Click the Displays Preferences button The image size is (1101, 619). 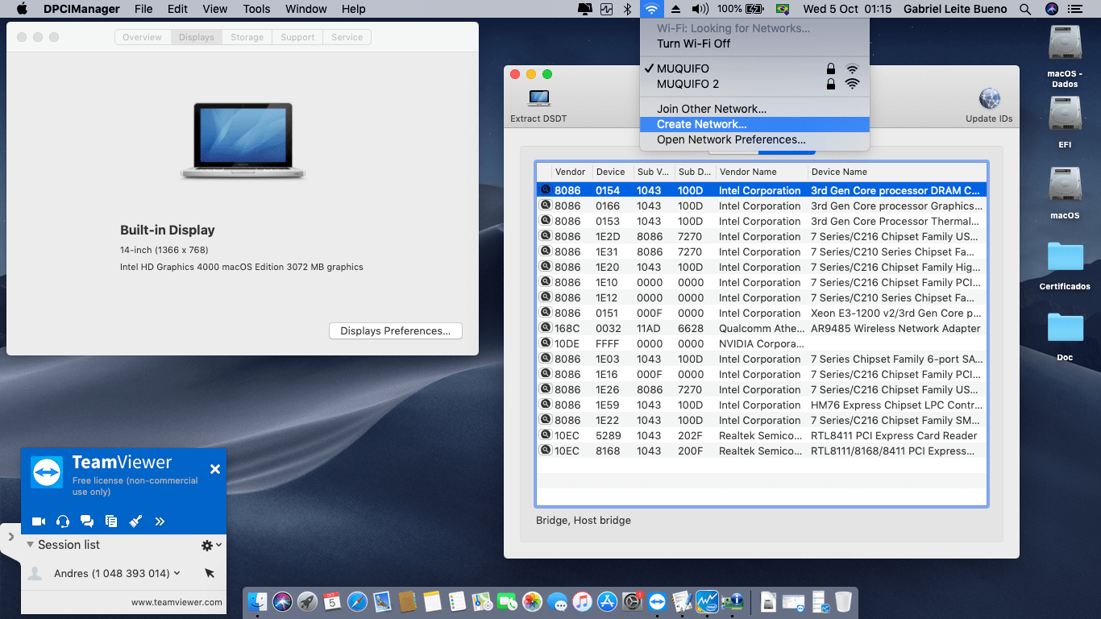pos(395,330)
